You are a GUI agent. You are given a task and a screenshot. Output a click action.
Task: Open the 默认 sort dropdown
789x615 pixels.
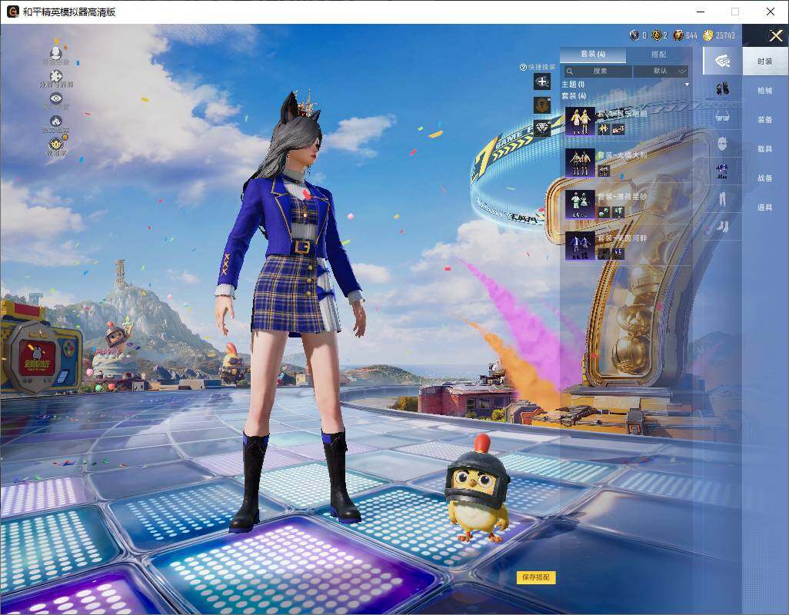pos(660,71)
